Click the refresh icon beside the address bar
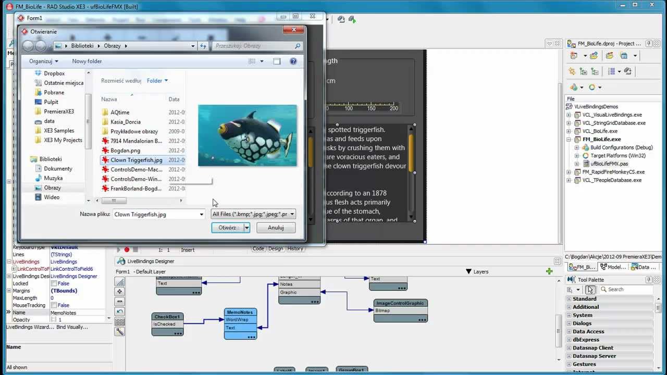 (203, 46)
